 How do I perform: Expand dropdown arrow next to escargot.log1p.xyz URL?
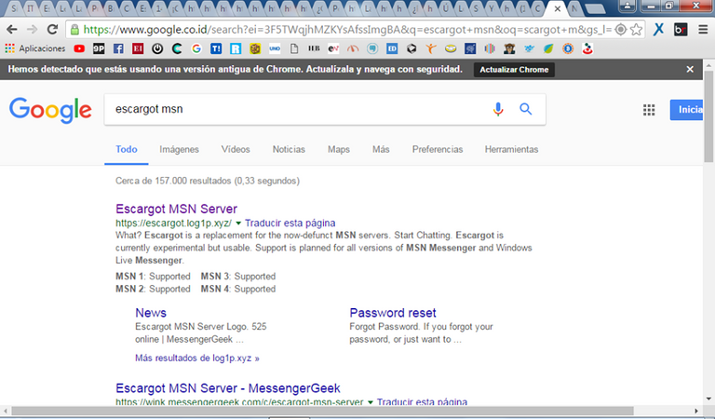pos(238,223)
